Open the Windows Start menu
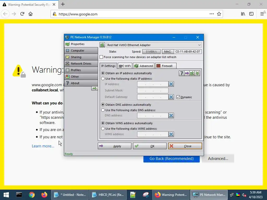Screen dimensions: 267x200 (6, 195)
